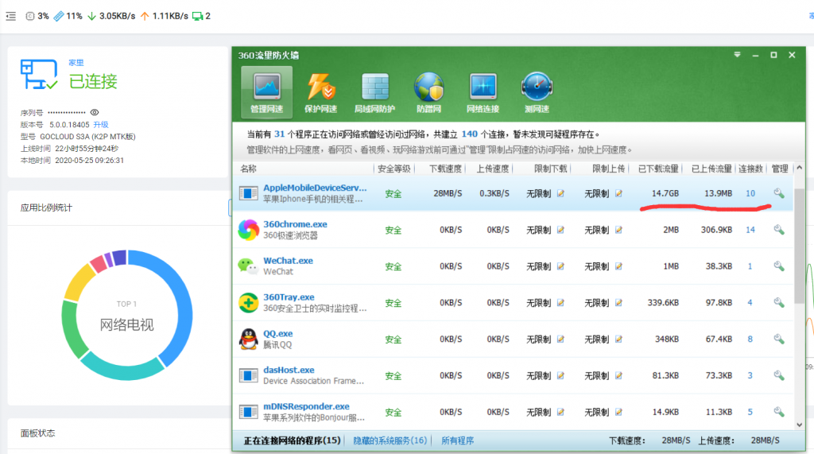Click the mDNSResponder.exe process icon

pos(248,412)
